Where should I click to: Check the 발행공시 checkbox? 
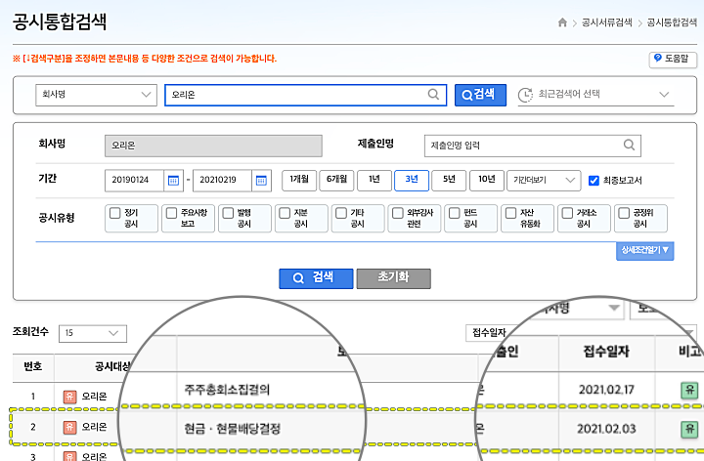[x=228, y=213]
